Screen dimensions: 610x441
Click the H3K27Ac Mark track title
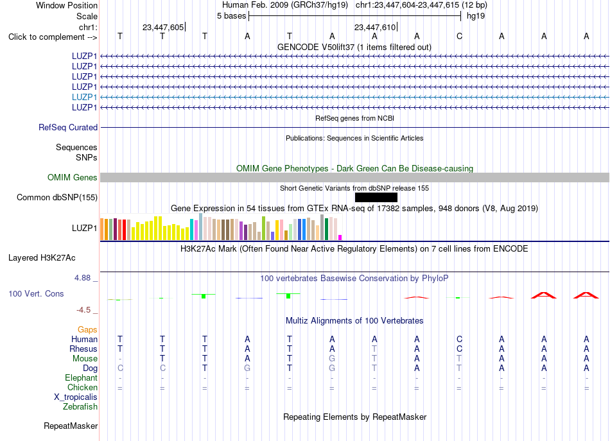tap(354, 248)
